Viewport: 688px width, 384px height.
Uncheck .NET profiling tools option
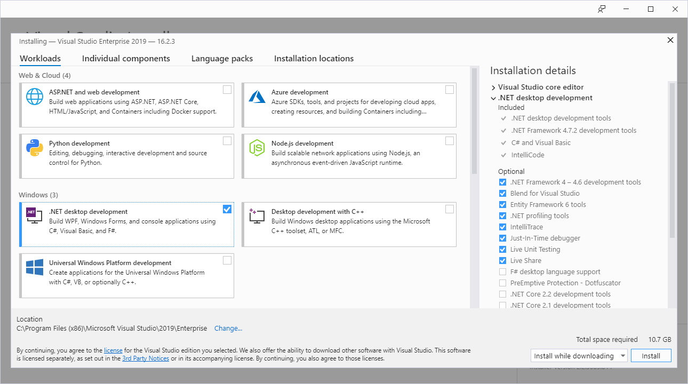(502, 216)
